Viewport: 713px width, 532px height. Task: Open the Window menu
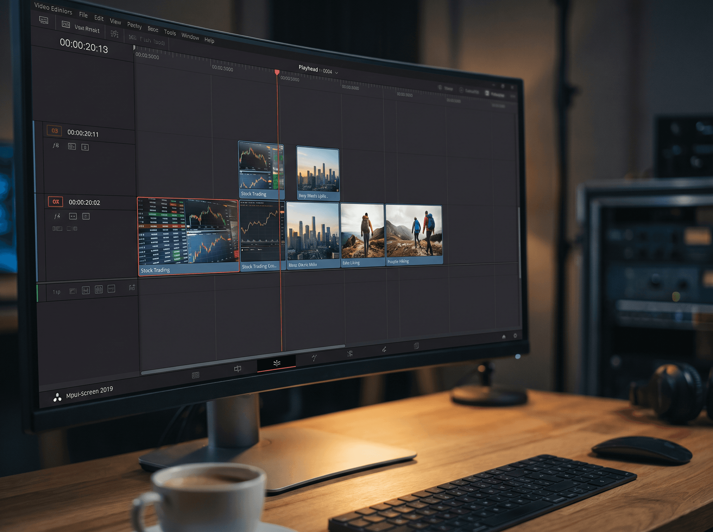[190, 37]
